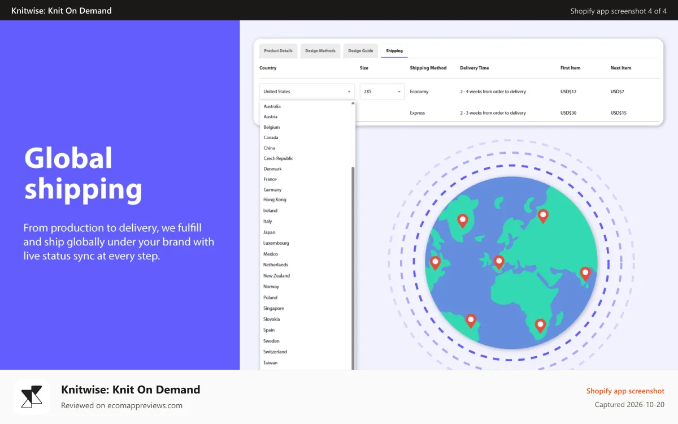The image size is (678, 424).
Task: Select the Shipping tab
Action: 394,51
